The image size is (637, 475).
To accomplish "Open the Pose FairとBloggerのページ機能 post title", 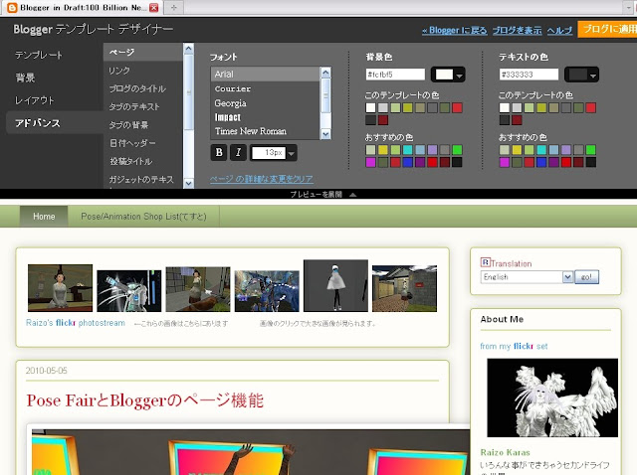I will click(x=145, y=400).
